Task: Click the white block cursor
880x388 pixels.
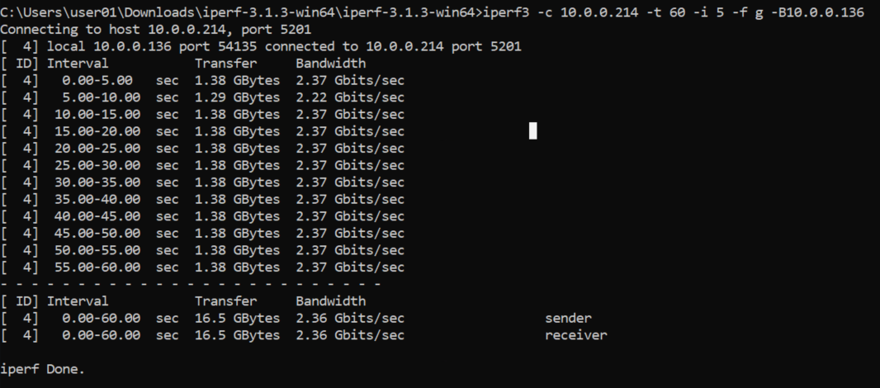Action: click(x=532, y=130)
